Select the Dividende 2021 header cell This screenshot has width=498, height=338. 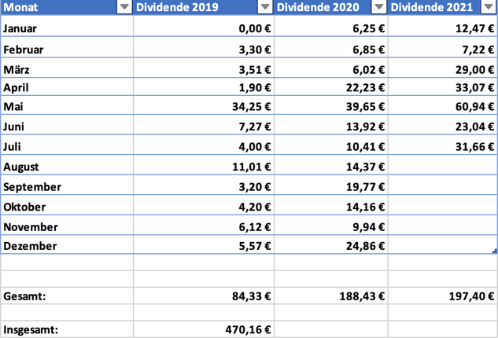click(x=443, y=7)
